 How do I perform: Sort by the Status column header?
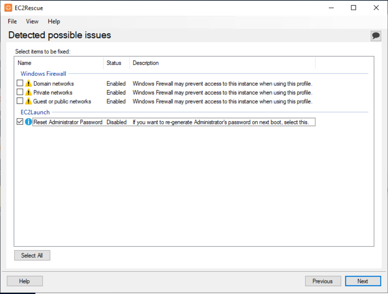coord(117,63)
